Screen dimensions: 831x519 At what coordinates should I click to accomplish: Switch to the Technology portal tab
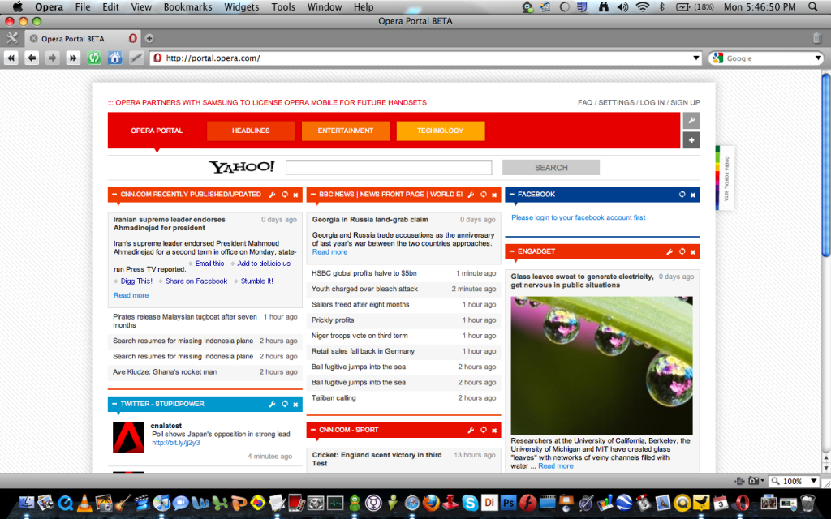(440, 131)
